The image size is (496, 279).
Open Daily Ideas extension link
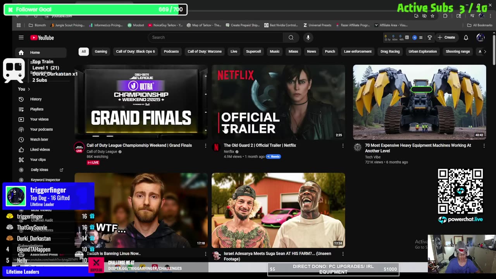tap(40, 170)
